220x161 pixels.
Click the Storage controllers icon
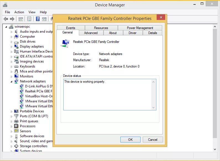click(x=16, y=146)
